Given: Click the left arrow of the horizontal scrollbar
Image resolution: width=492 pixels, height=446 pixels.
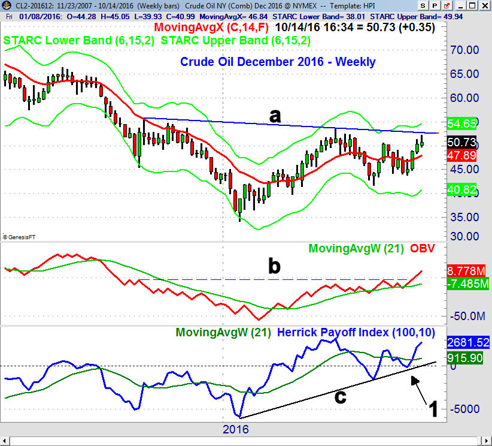Looking at the screenshot, I should [x=4, y=441].
